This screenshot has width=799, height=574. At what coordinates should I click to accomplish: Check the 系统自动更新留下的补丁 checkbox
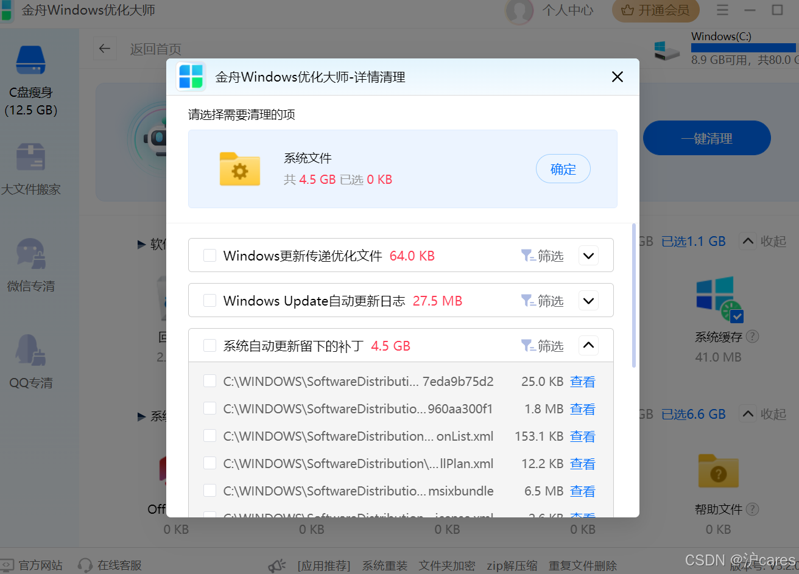click(x=209, y=346)
